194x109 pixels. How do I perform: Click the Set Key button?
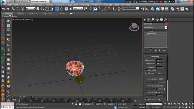[142, 107]
